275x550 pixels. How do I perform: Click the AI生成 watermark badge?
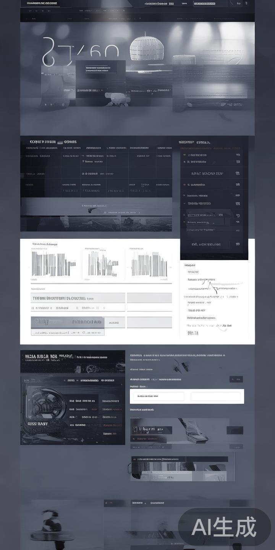224,527
